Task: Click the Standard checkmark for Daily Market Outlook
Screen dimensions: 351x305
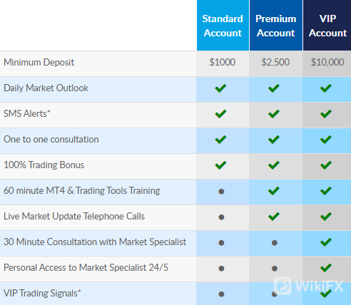Action: pyautogui.click(x=220, y=88)
